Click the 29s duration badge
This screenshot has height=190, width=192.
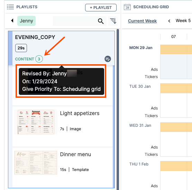click(21, 48)
